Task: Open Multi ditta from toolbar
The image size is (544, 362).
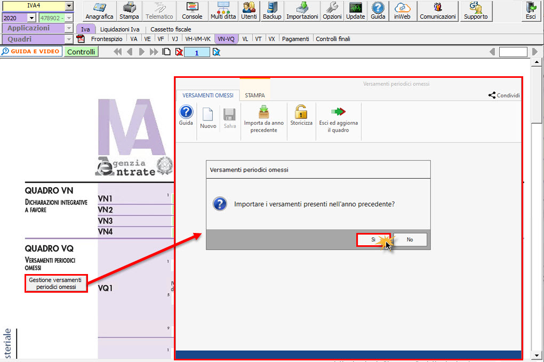Action: 223,11
